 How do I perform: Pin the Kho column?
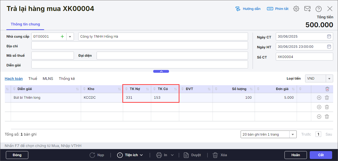click(x=85, y=89)
